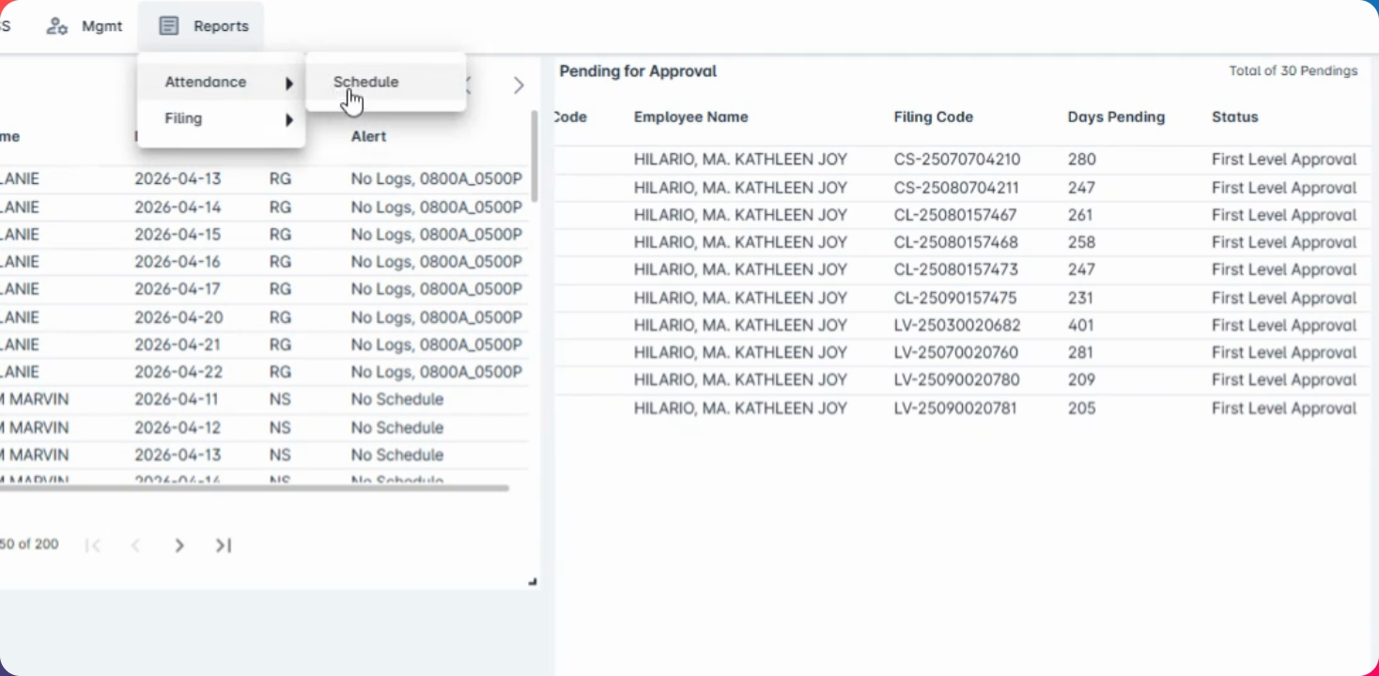Click the No Logs alert for 2026-04-22
Viewport: 1379px width, 676px height.
click(x=437, y=372)
